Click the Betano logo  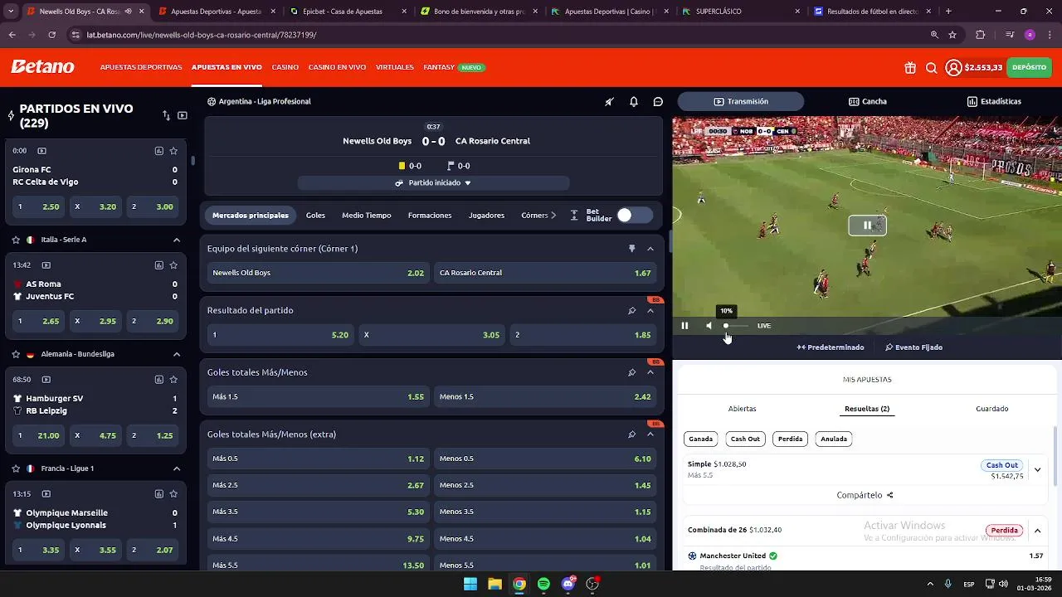point(42,67)
